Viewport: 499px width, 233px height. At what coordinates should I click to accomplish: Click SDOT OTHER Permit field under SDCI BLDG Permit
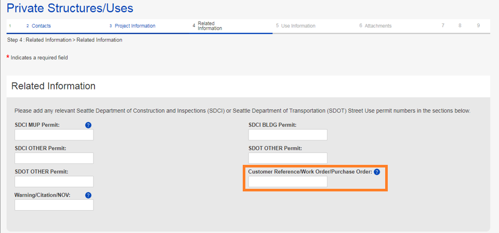coord(288,158)
